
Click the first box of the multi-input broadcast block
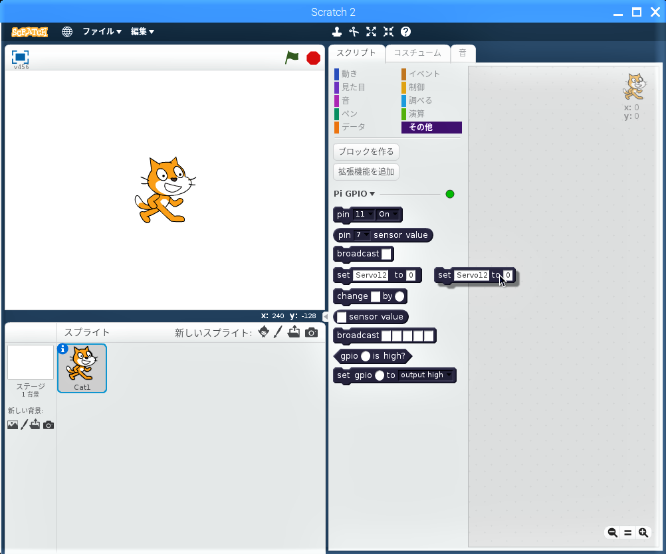(386, 336)
